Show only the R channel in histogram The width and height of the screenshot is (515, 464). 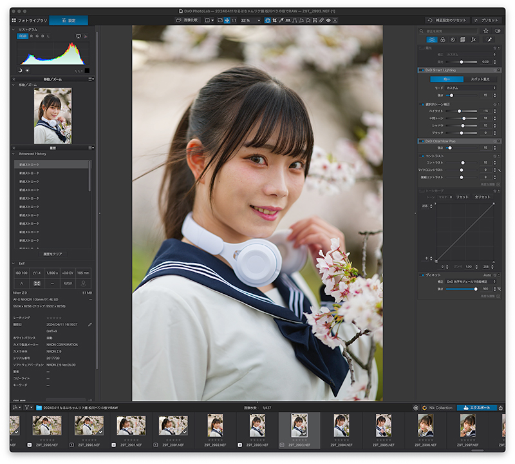click(32, 36)
